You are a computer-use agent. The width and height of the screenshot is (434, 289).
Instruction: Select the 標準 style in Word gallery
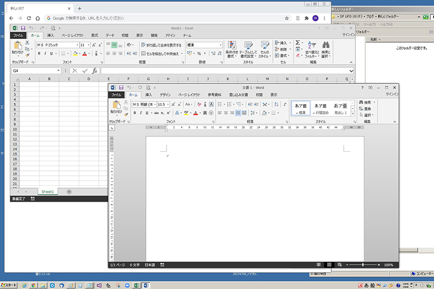[x=301, y=108]
